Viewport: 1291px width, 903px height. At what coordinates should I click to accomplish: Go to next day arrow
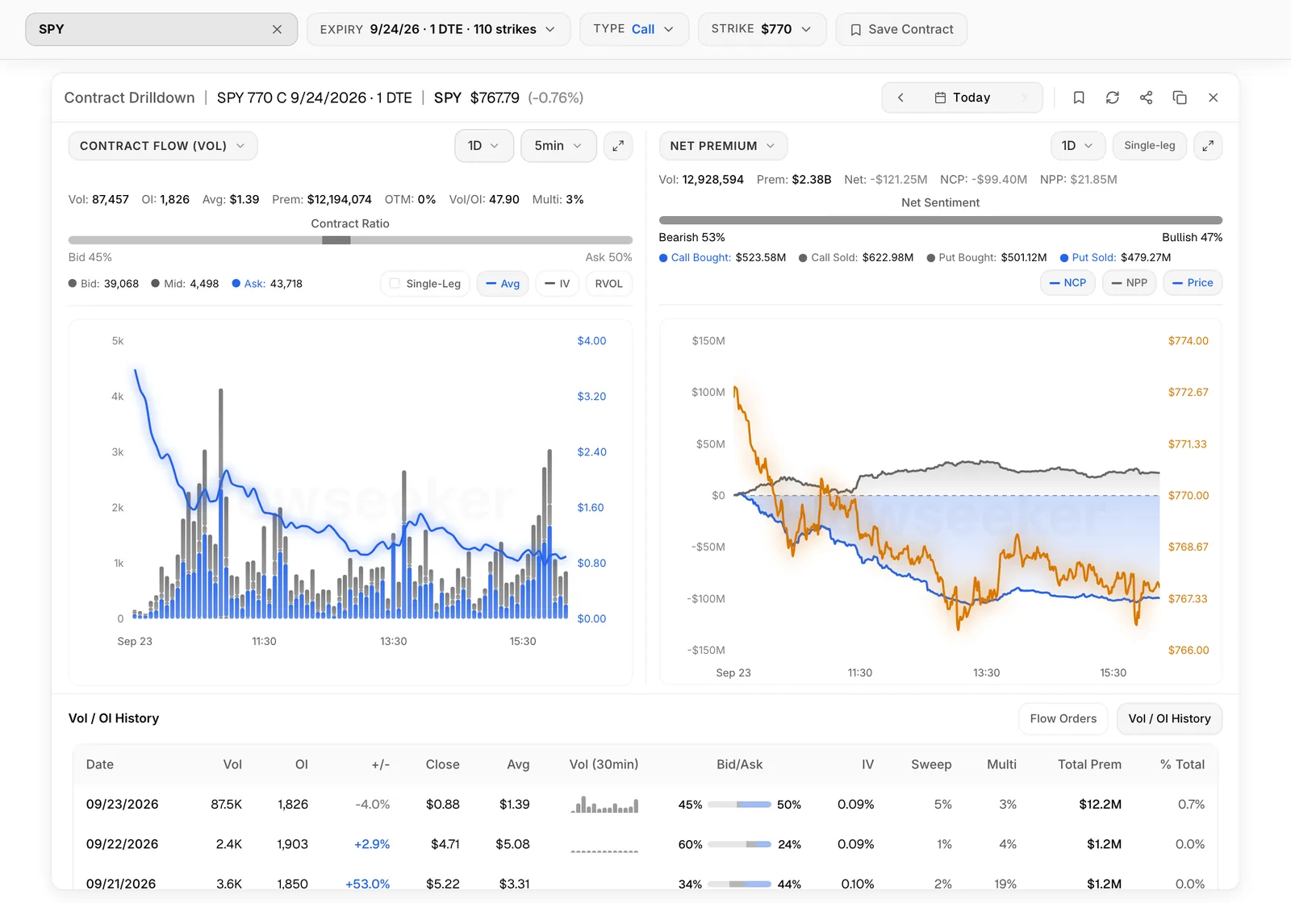click(1024, 98)
